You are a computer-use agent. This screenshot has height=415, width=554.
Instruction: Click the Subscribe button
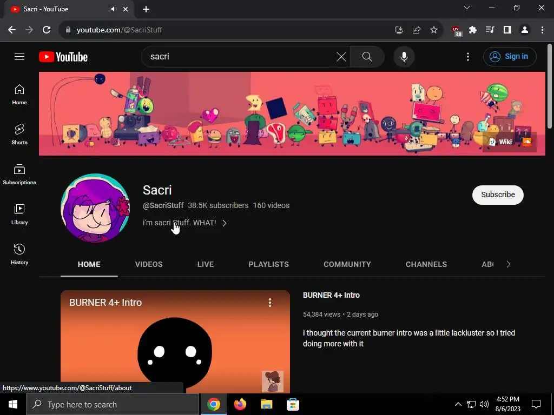pyautogui.click(x=498, y=195)
